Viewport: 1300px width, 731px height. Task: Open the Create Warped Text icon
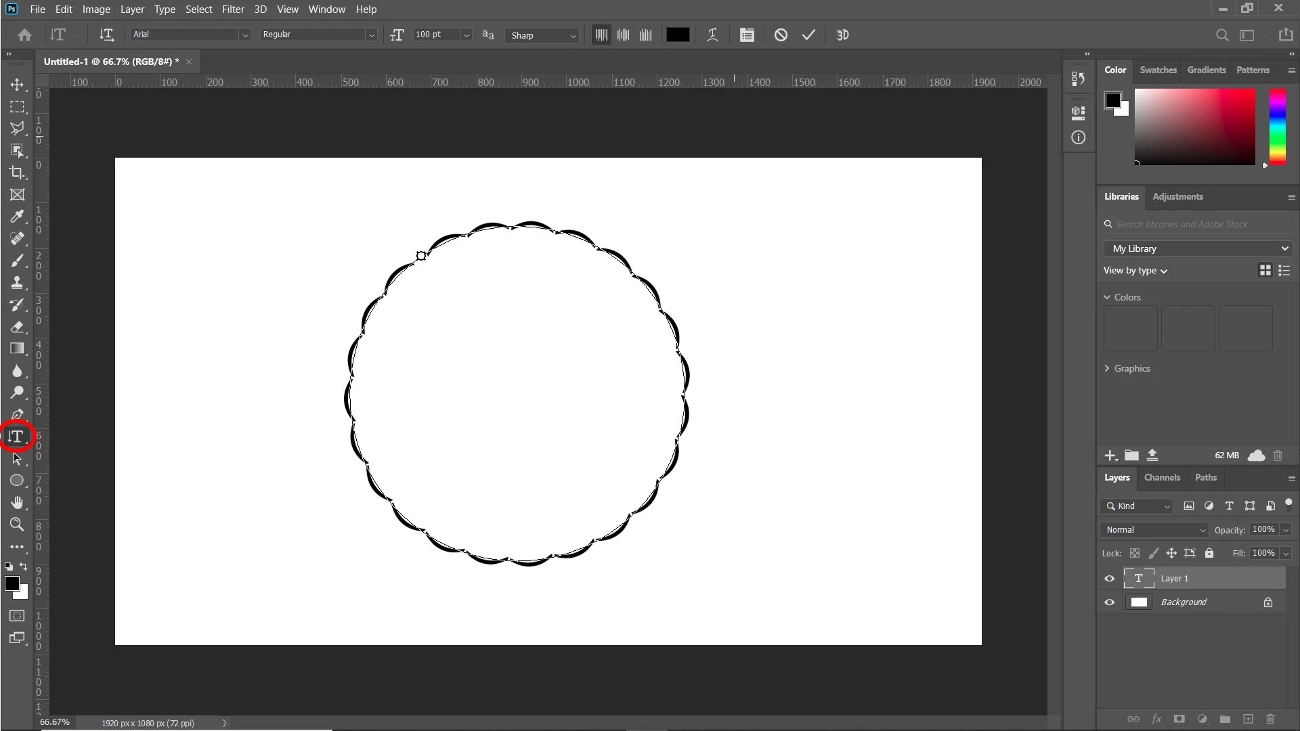pyautogui.click(x=712, y=35)
